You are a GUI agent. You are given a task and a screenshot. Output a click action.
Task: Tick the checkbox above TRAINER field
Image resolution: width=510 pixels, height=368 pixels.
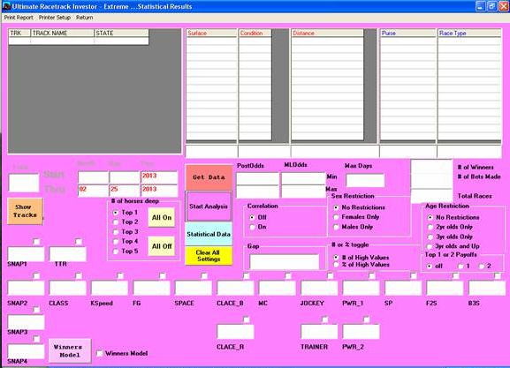[x=324, y=319]
